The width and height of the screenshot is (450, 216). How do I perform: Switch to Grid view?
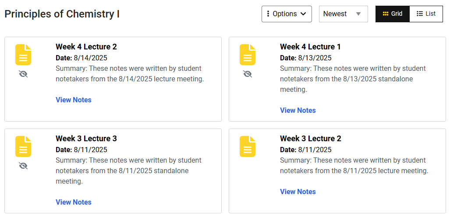[393, 14]
